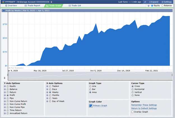Open Settings in the title bar
Image resolution: width=175 pixels, height=118 pixels.
tap(167, 2)
